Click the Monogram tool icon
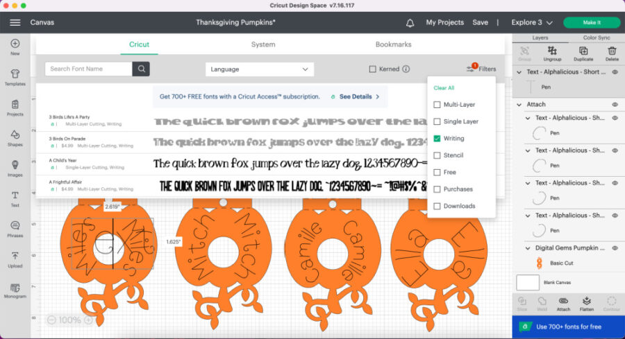The width and height of the screenshot is (625, 339). (15, 290)
